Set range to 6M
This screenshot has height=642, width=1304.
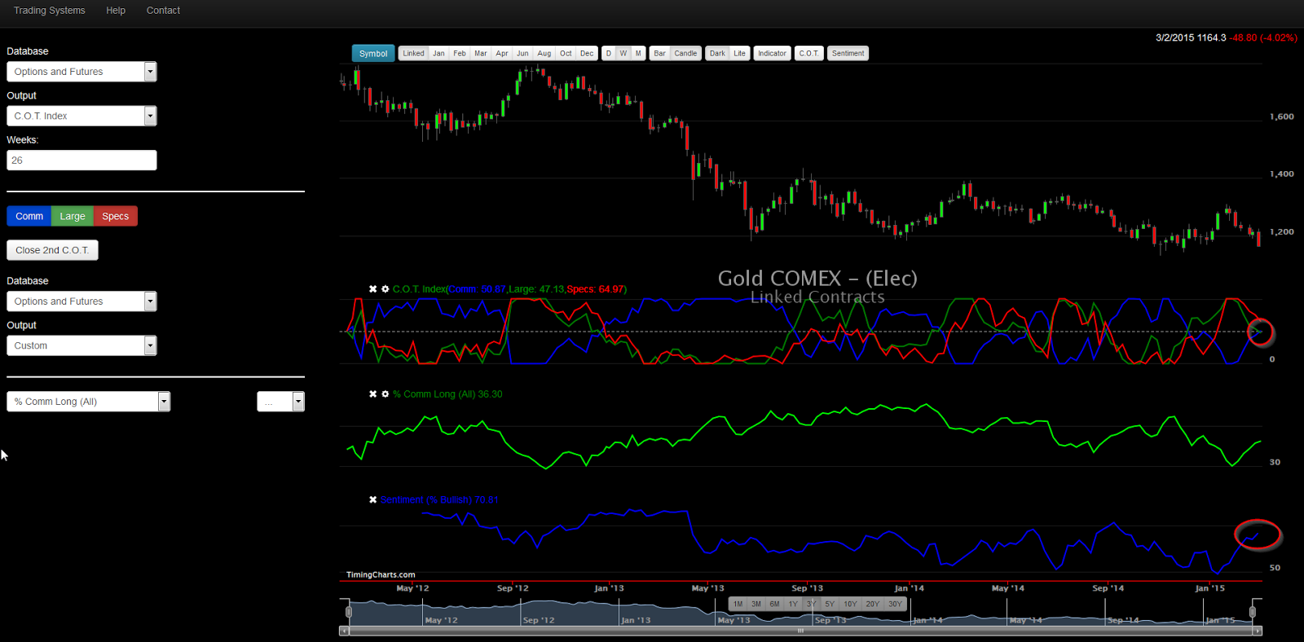tap(774, 604)
